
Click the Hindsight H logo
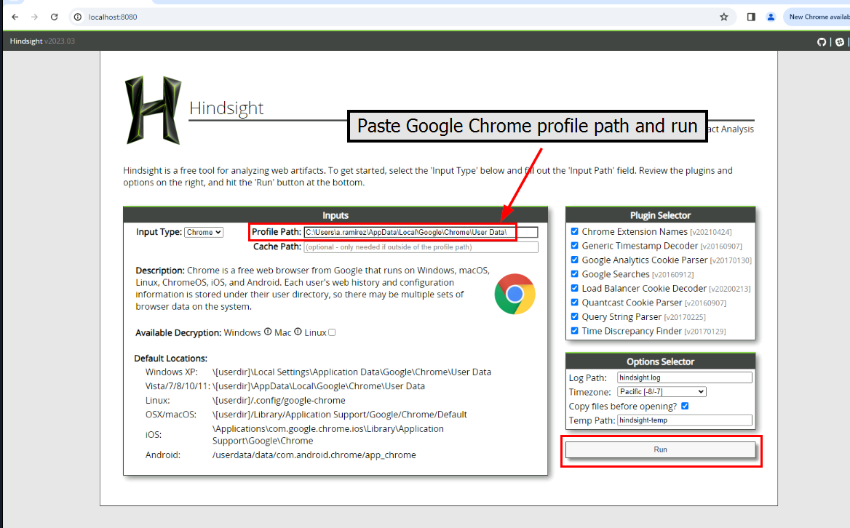(x=154, y=110)
